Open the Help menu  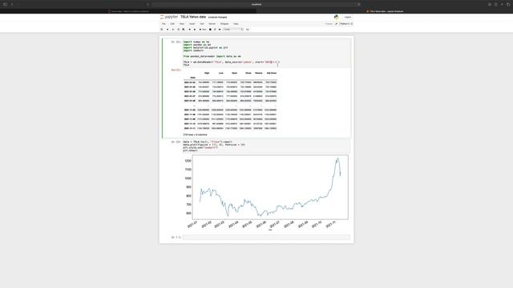tap(236, 24)
